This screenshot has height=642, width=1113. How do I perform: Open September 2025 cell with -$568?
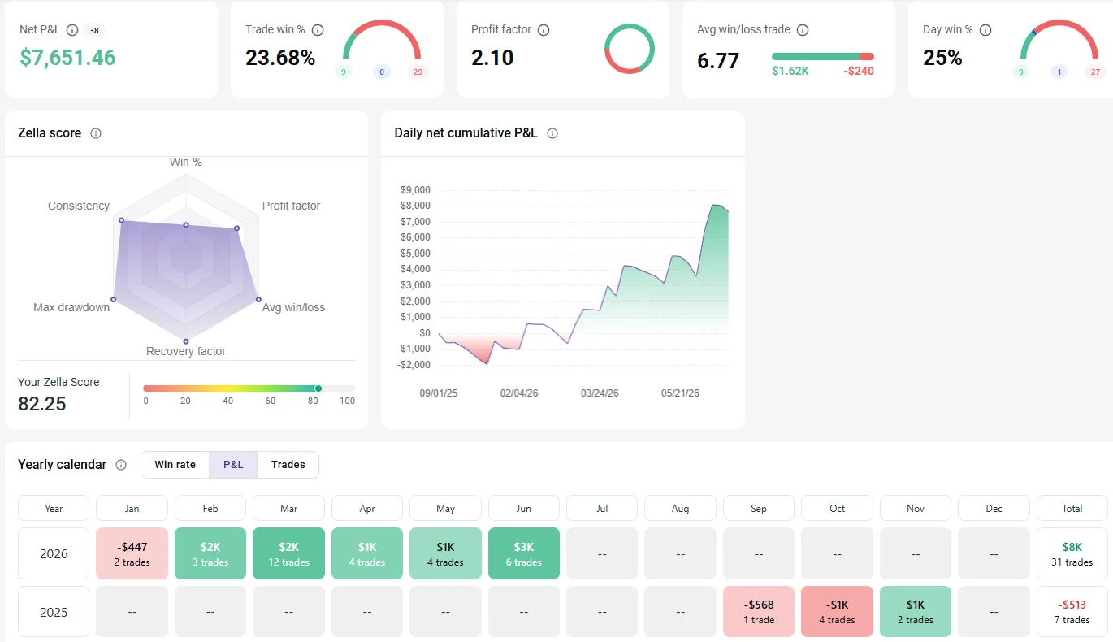pyautogui.click(x=759, y=611)
